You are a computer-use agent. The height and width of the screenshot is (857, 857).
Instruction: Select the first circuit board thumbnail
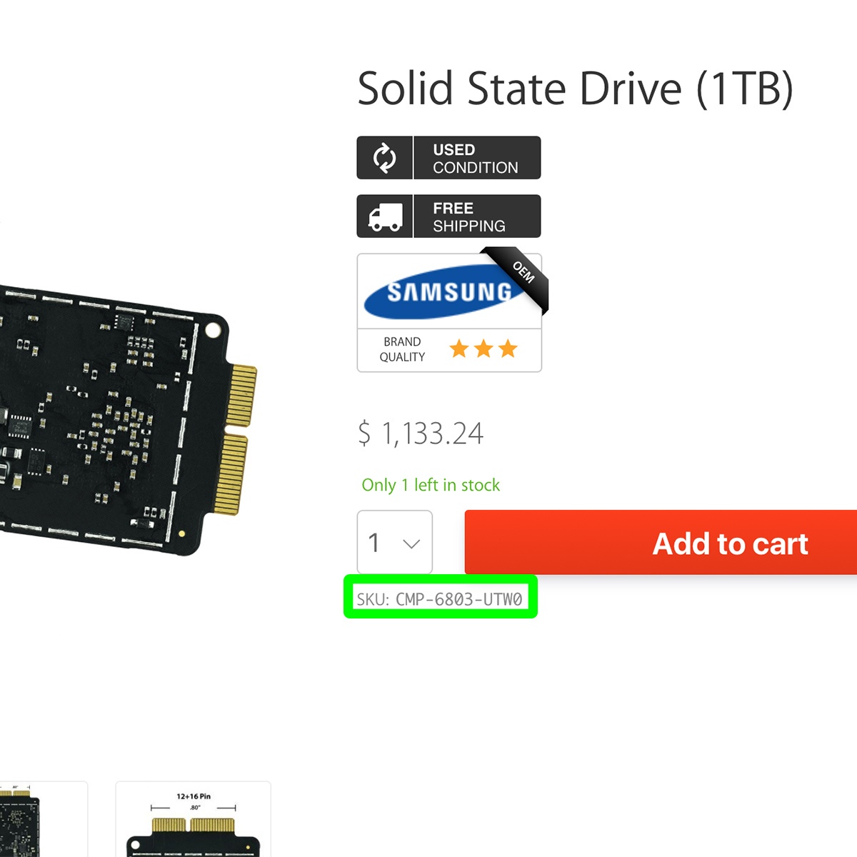[x=43, y=819]
